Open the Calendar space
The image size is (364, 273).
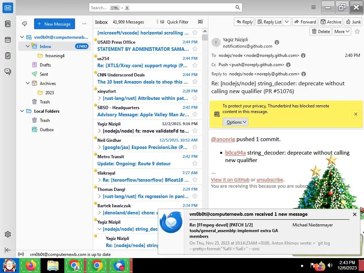point(8,40)
